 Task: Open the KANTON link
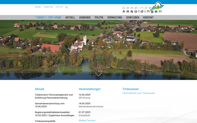tap(48, 7)
